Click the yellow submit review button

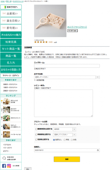[x=67, y=159]
